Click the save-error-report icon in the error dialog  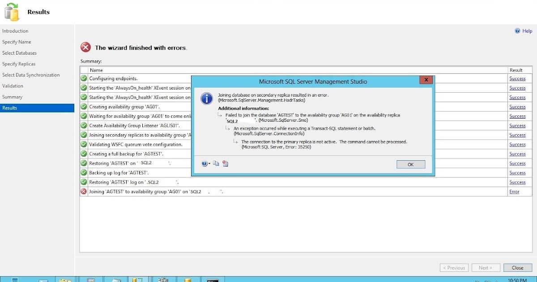pyautogui.click(x=225, y=163)
